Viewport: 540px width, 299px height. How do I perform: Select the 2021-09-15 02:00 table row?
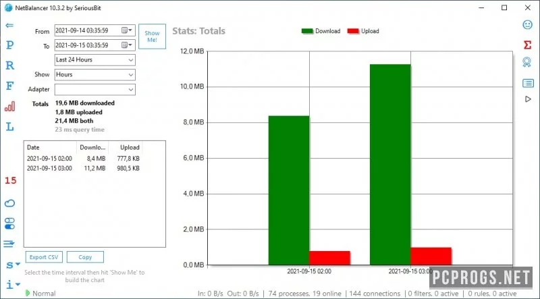[x=83, y=159]
